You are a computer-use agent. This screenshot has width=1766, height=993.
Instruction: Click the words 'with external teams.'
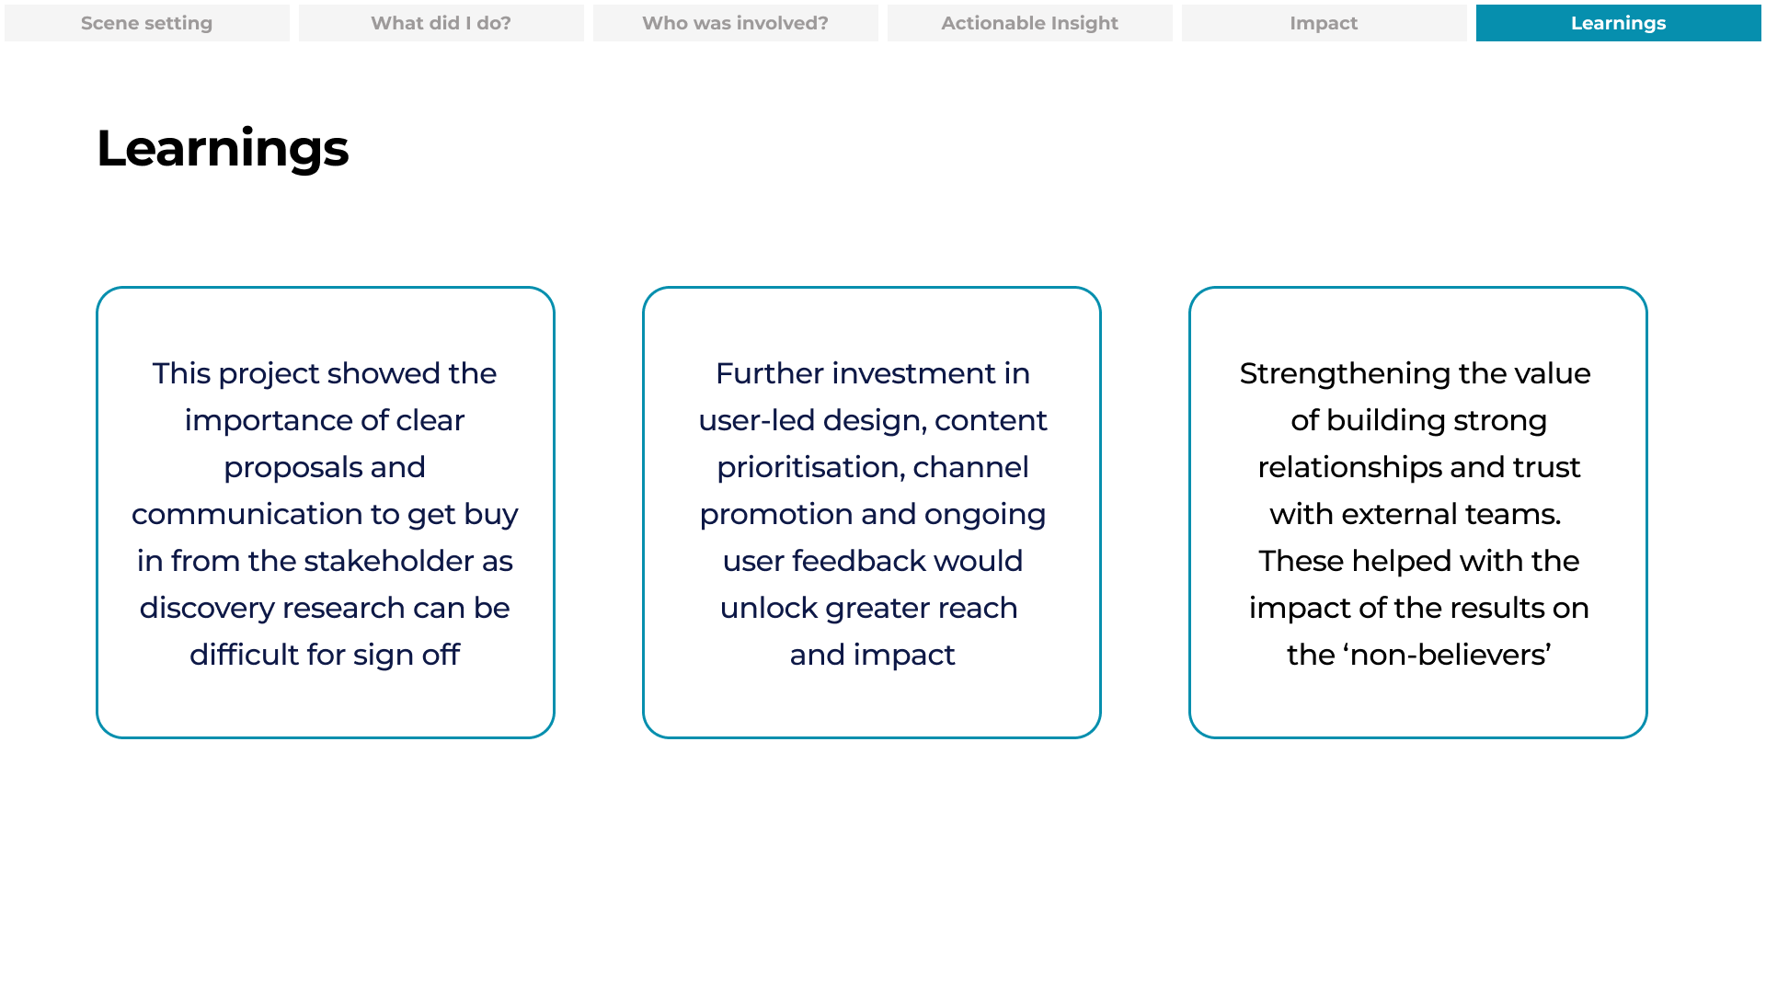1416,514
